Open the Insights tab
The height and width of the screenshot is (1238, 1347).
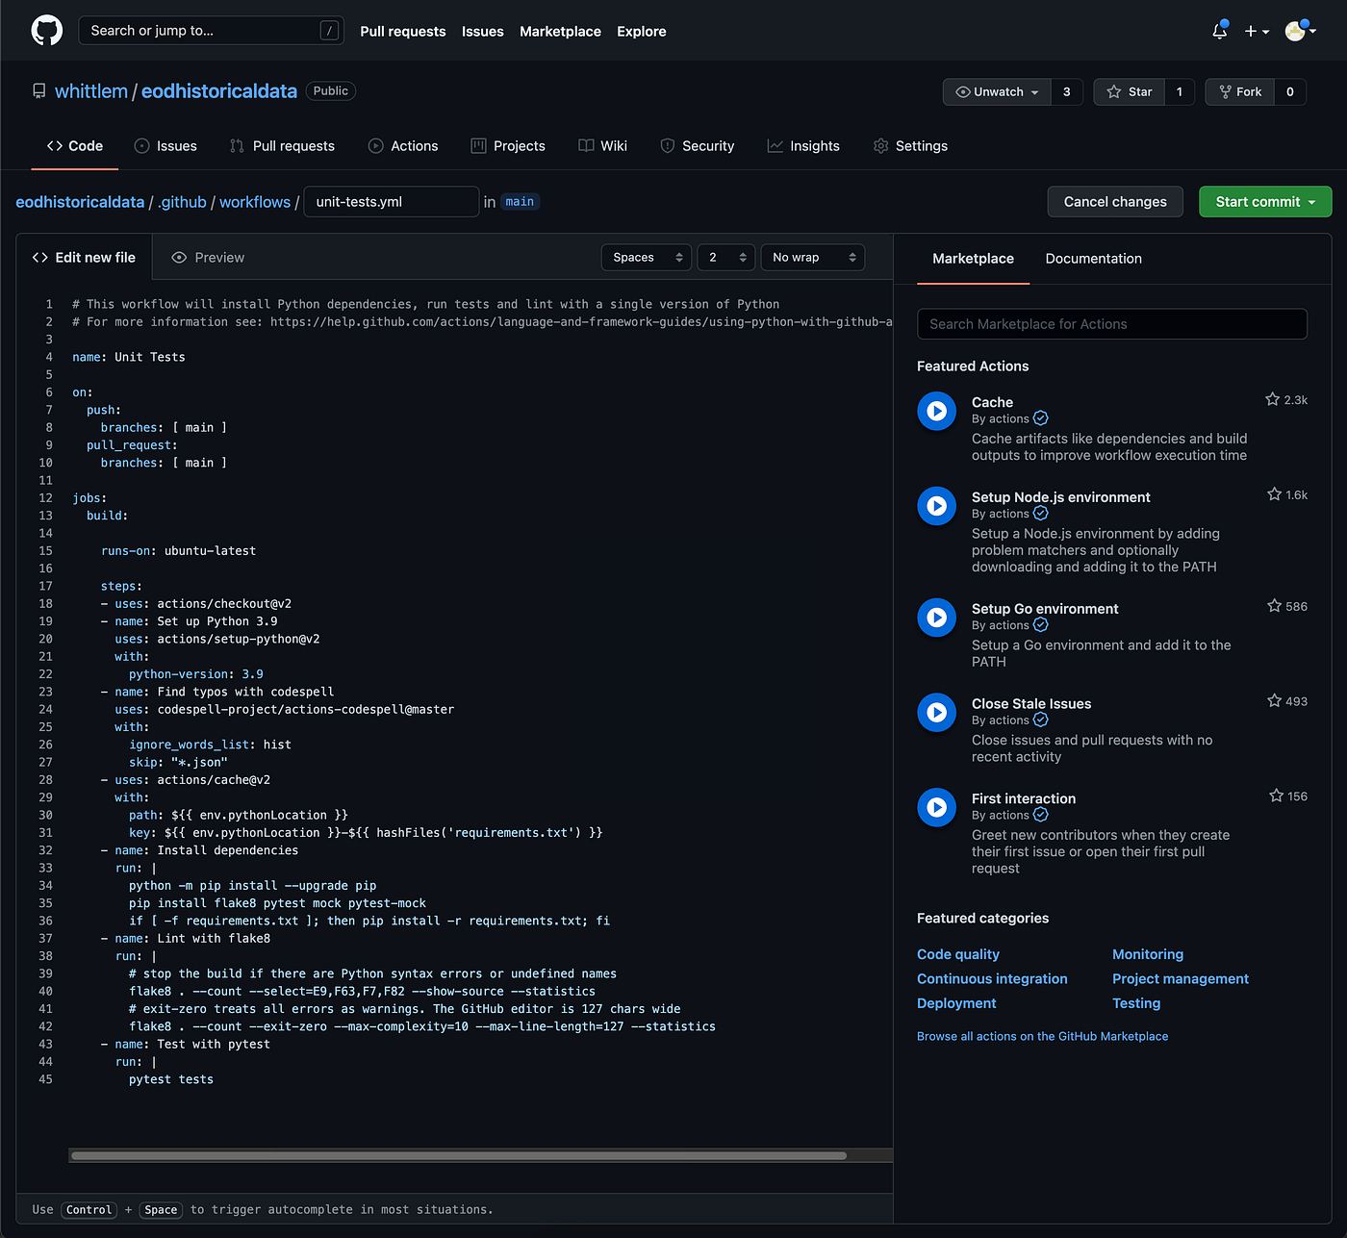point(803,146)
